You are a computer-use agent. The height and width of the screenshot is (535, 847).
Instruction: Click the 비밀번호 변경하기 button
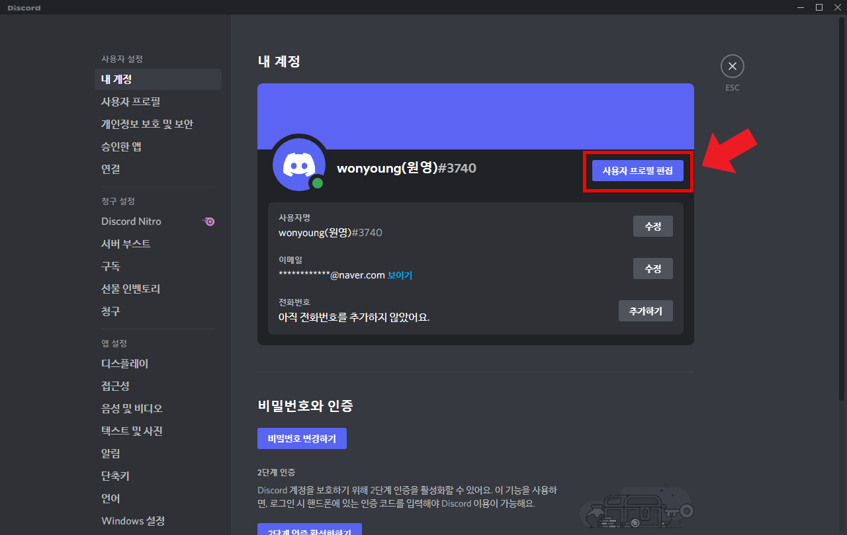302,438
